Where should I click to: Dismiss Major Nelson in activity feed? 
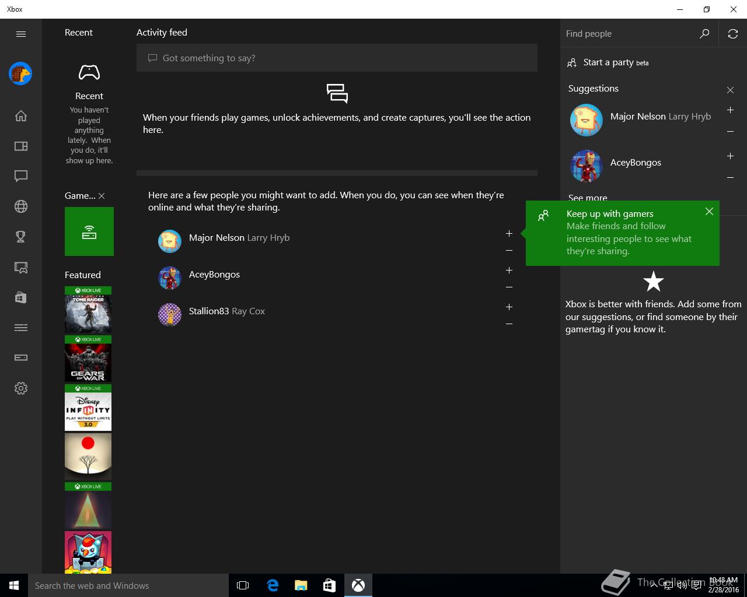509,251
